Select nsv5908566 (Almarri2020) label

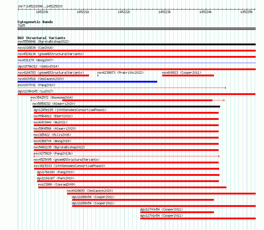tap(55, 128)
